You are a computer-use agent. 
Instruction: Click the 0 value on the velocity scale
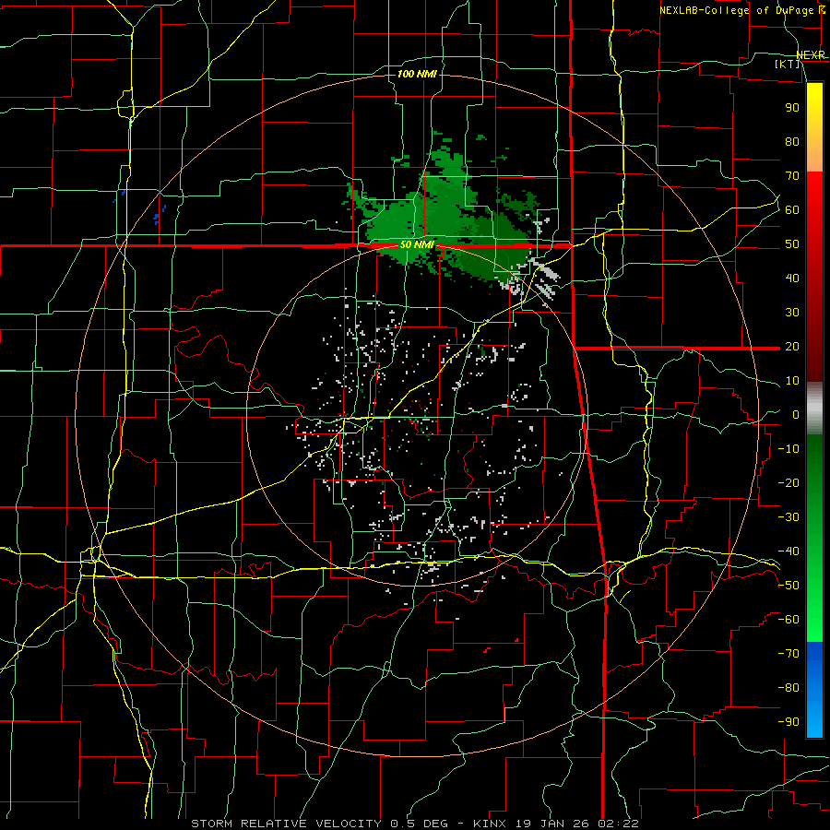(796, 415)
